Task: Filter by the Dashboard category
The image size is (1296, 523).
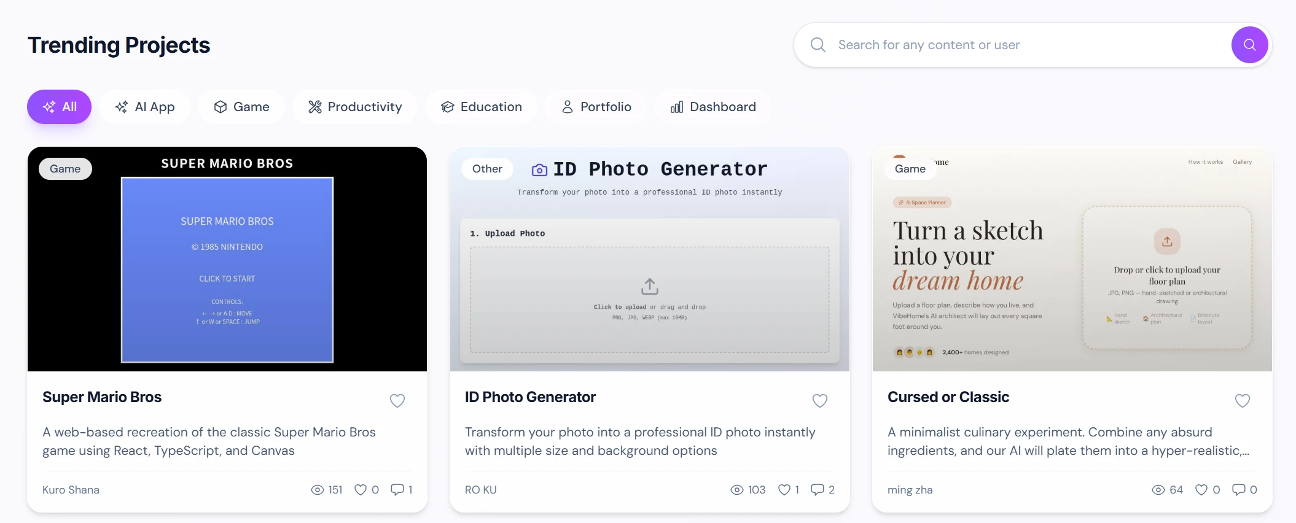Action: tap(712, 107)
